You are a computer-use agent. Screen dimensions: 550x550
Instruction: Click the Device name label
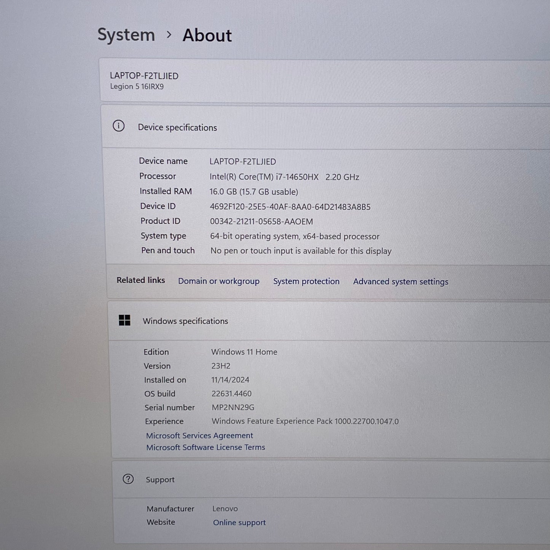pos(163,161)
